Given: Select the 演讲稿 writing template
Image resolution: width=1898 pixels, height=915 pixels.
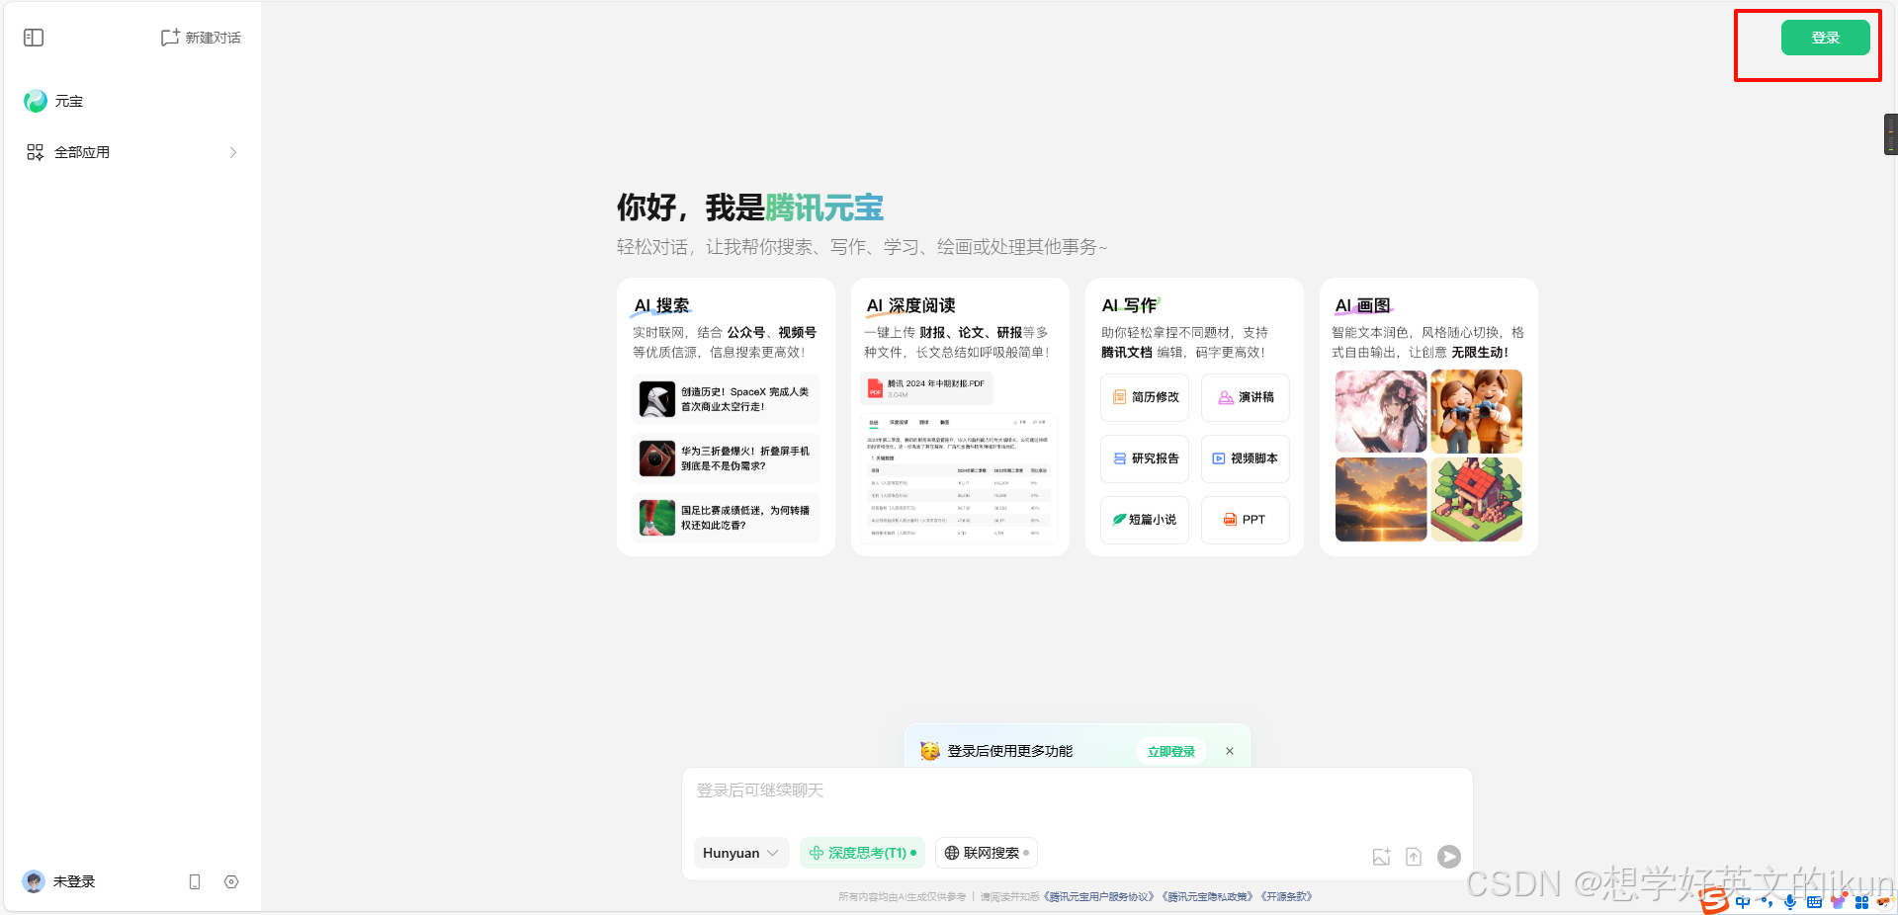Looking at the screenshot, I should tap(1246, 397).
